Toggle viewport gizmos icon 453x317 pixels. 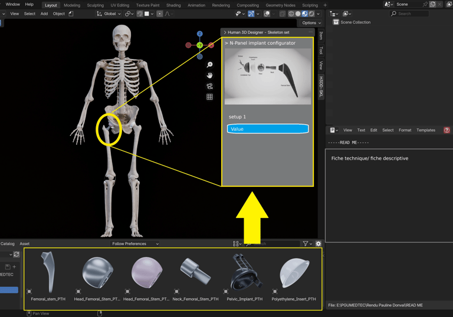(x=251, y=14)
